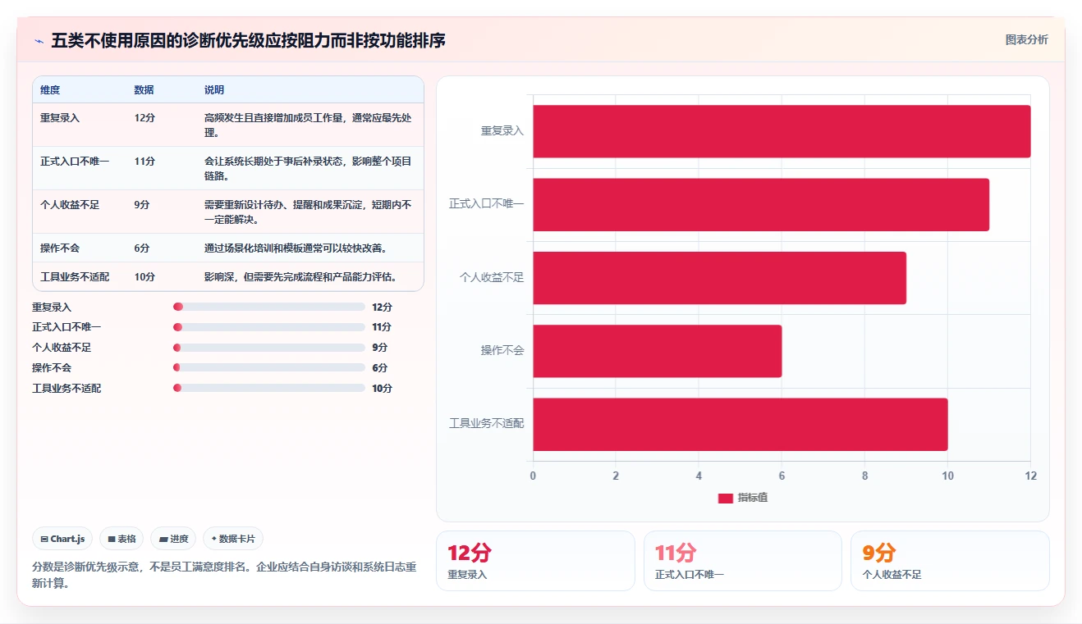Click the 图表分析 label in header
Screen dimensions: 1082x624
tap(1026, 39)
